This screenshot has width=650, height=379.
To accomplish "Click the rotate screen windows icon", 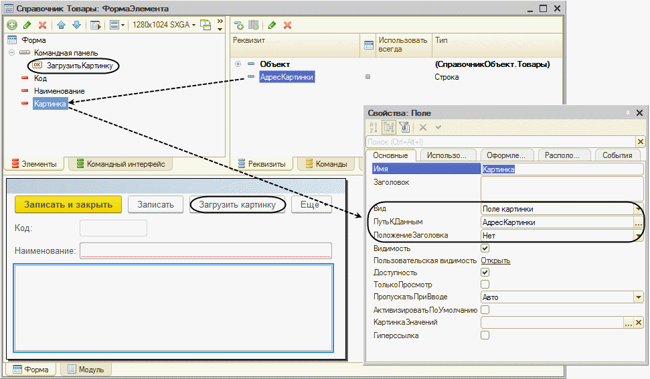I will coord(206,25).
